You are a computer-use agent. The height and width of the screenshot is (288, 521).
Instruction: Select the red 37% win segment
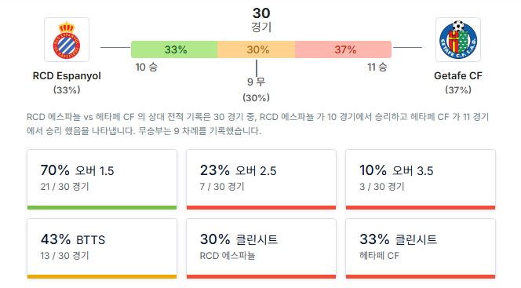343,49
